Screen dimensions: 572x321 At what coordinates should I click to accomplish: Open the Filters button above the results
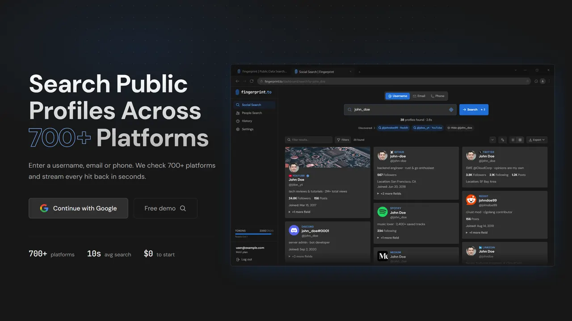click(x=343, y=140)
